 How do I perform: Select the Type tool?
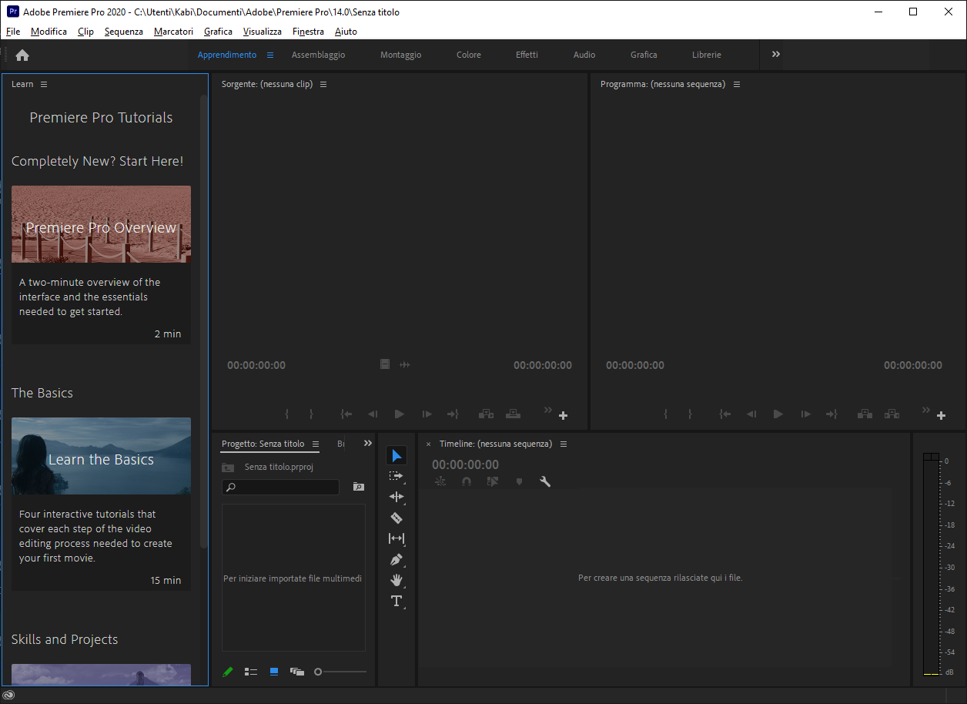coord(397,601)
